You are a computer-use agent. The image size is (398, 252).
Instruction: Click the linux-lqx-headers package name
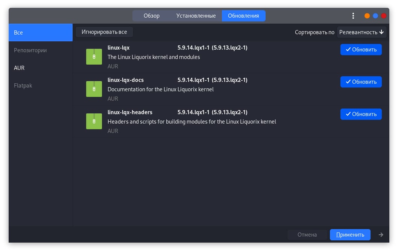click(130, 112)
